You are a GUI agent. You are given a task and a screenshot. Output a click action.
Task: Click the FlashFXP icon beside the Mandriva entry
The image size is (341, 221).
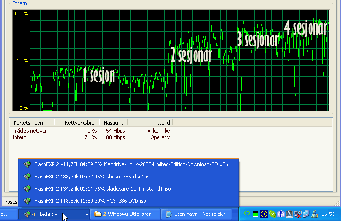(27, 164)
